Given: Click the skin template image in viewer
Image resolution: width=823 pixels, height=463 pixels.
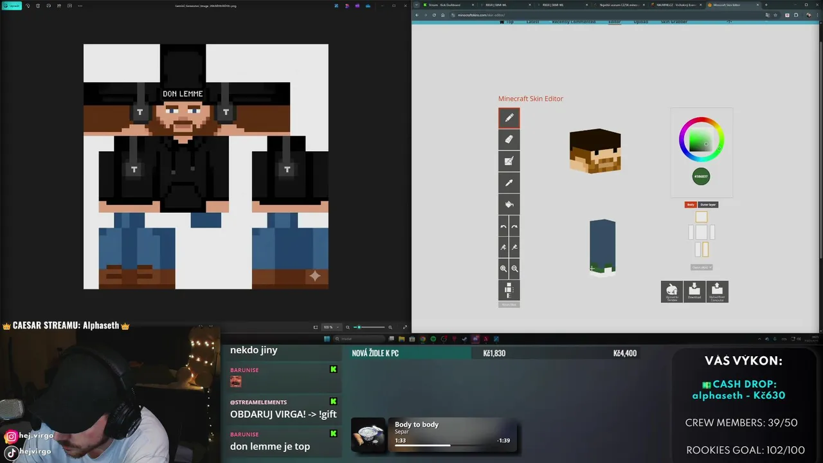Looking at the screenshot, I should click(206, 167).
